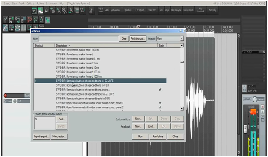Select 'Move tempo marker forward 100 ms' action
The width and height of the screenshot is (268, 157).
[100, 72]
